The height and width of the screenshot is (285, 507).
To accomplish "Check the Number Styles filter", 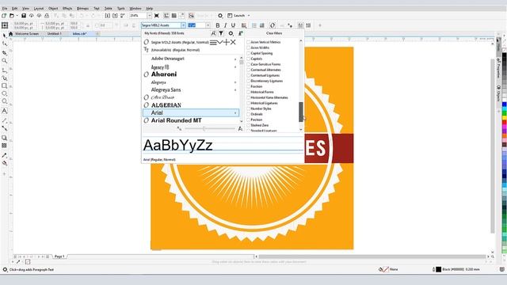I will pyautogui.click(x=248, y=108).
